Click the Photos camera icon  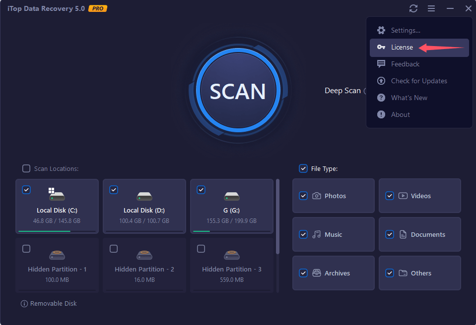point(317,196)
